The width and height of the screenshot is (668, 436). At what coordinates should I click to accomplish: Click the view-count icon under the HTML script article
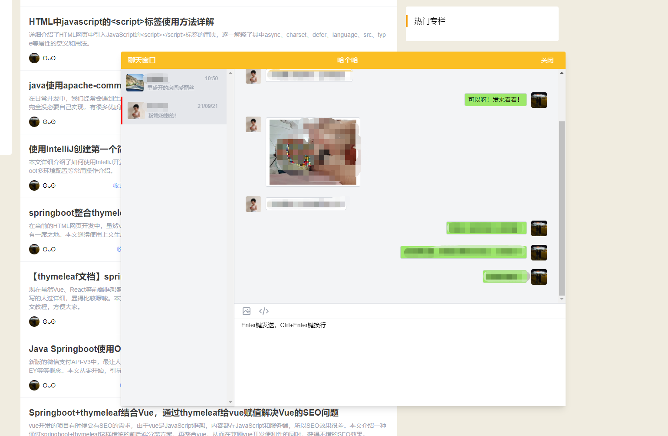pyautogui.click(x=49, y=58)
